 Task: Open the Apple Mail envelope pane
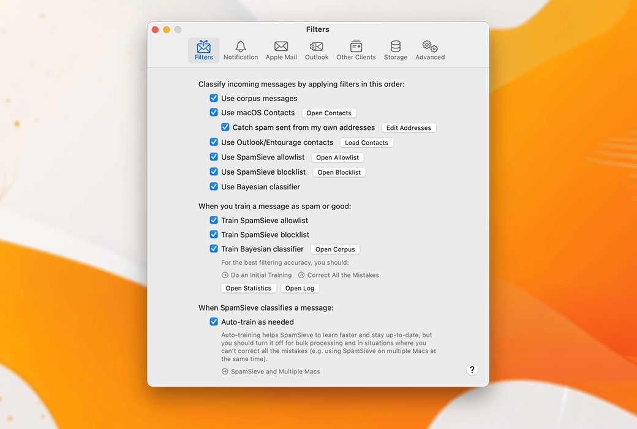(x=281, y=50)
